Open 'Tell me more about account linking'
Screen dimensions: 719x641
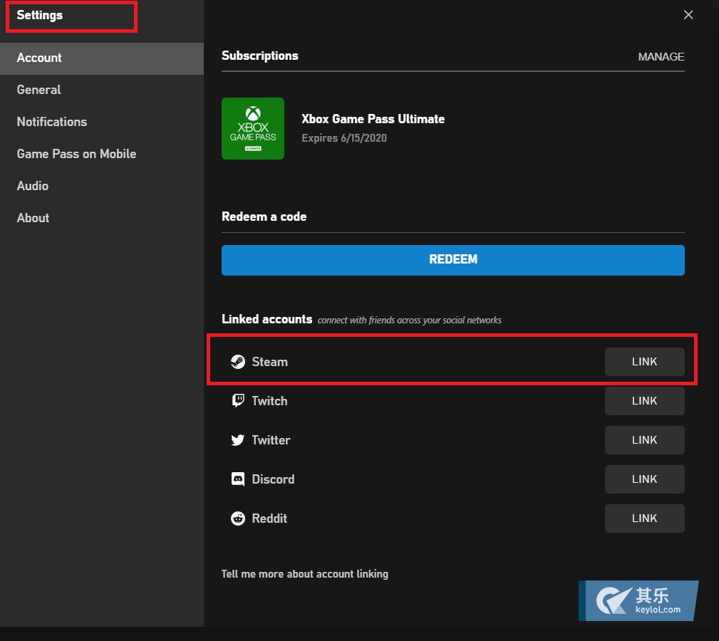[304, 573]
